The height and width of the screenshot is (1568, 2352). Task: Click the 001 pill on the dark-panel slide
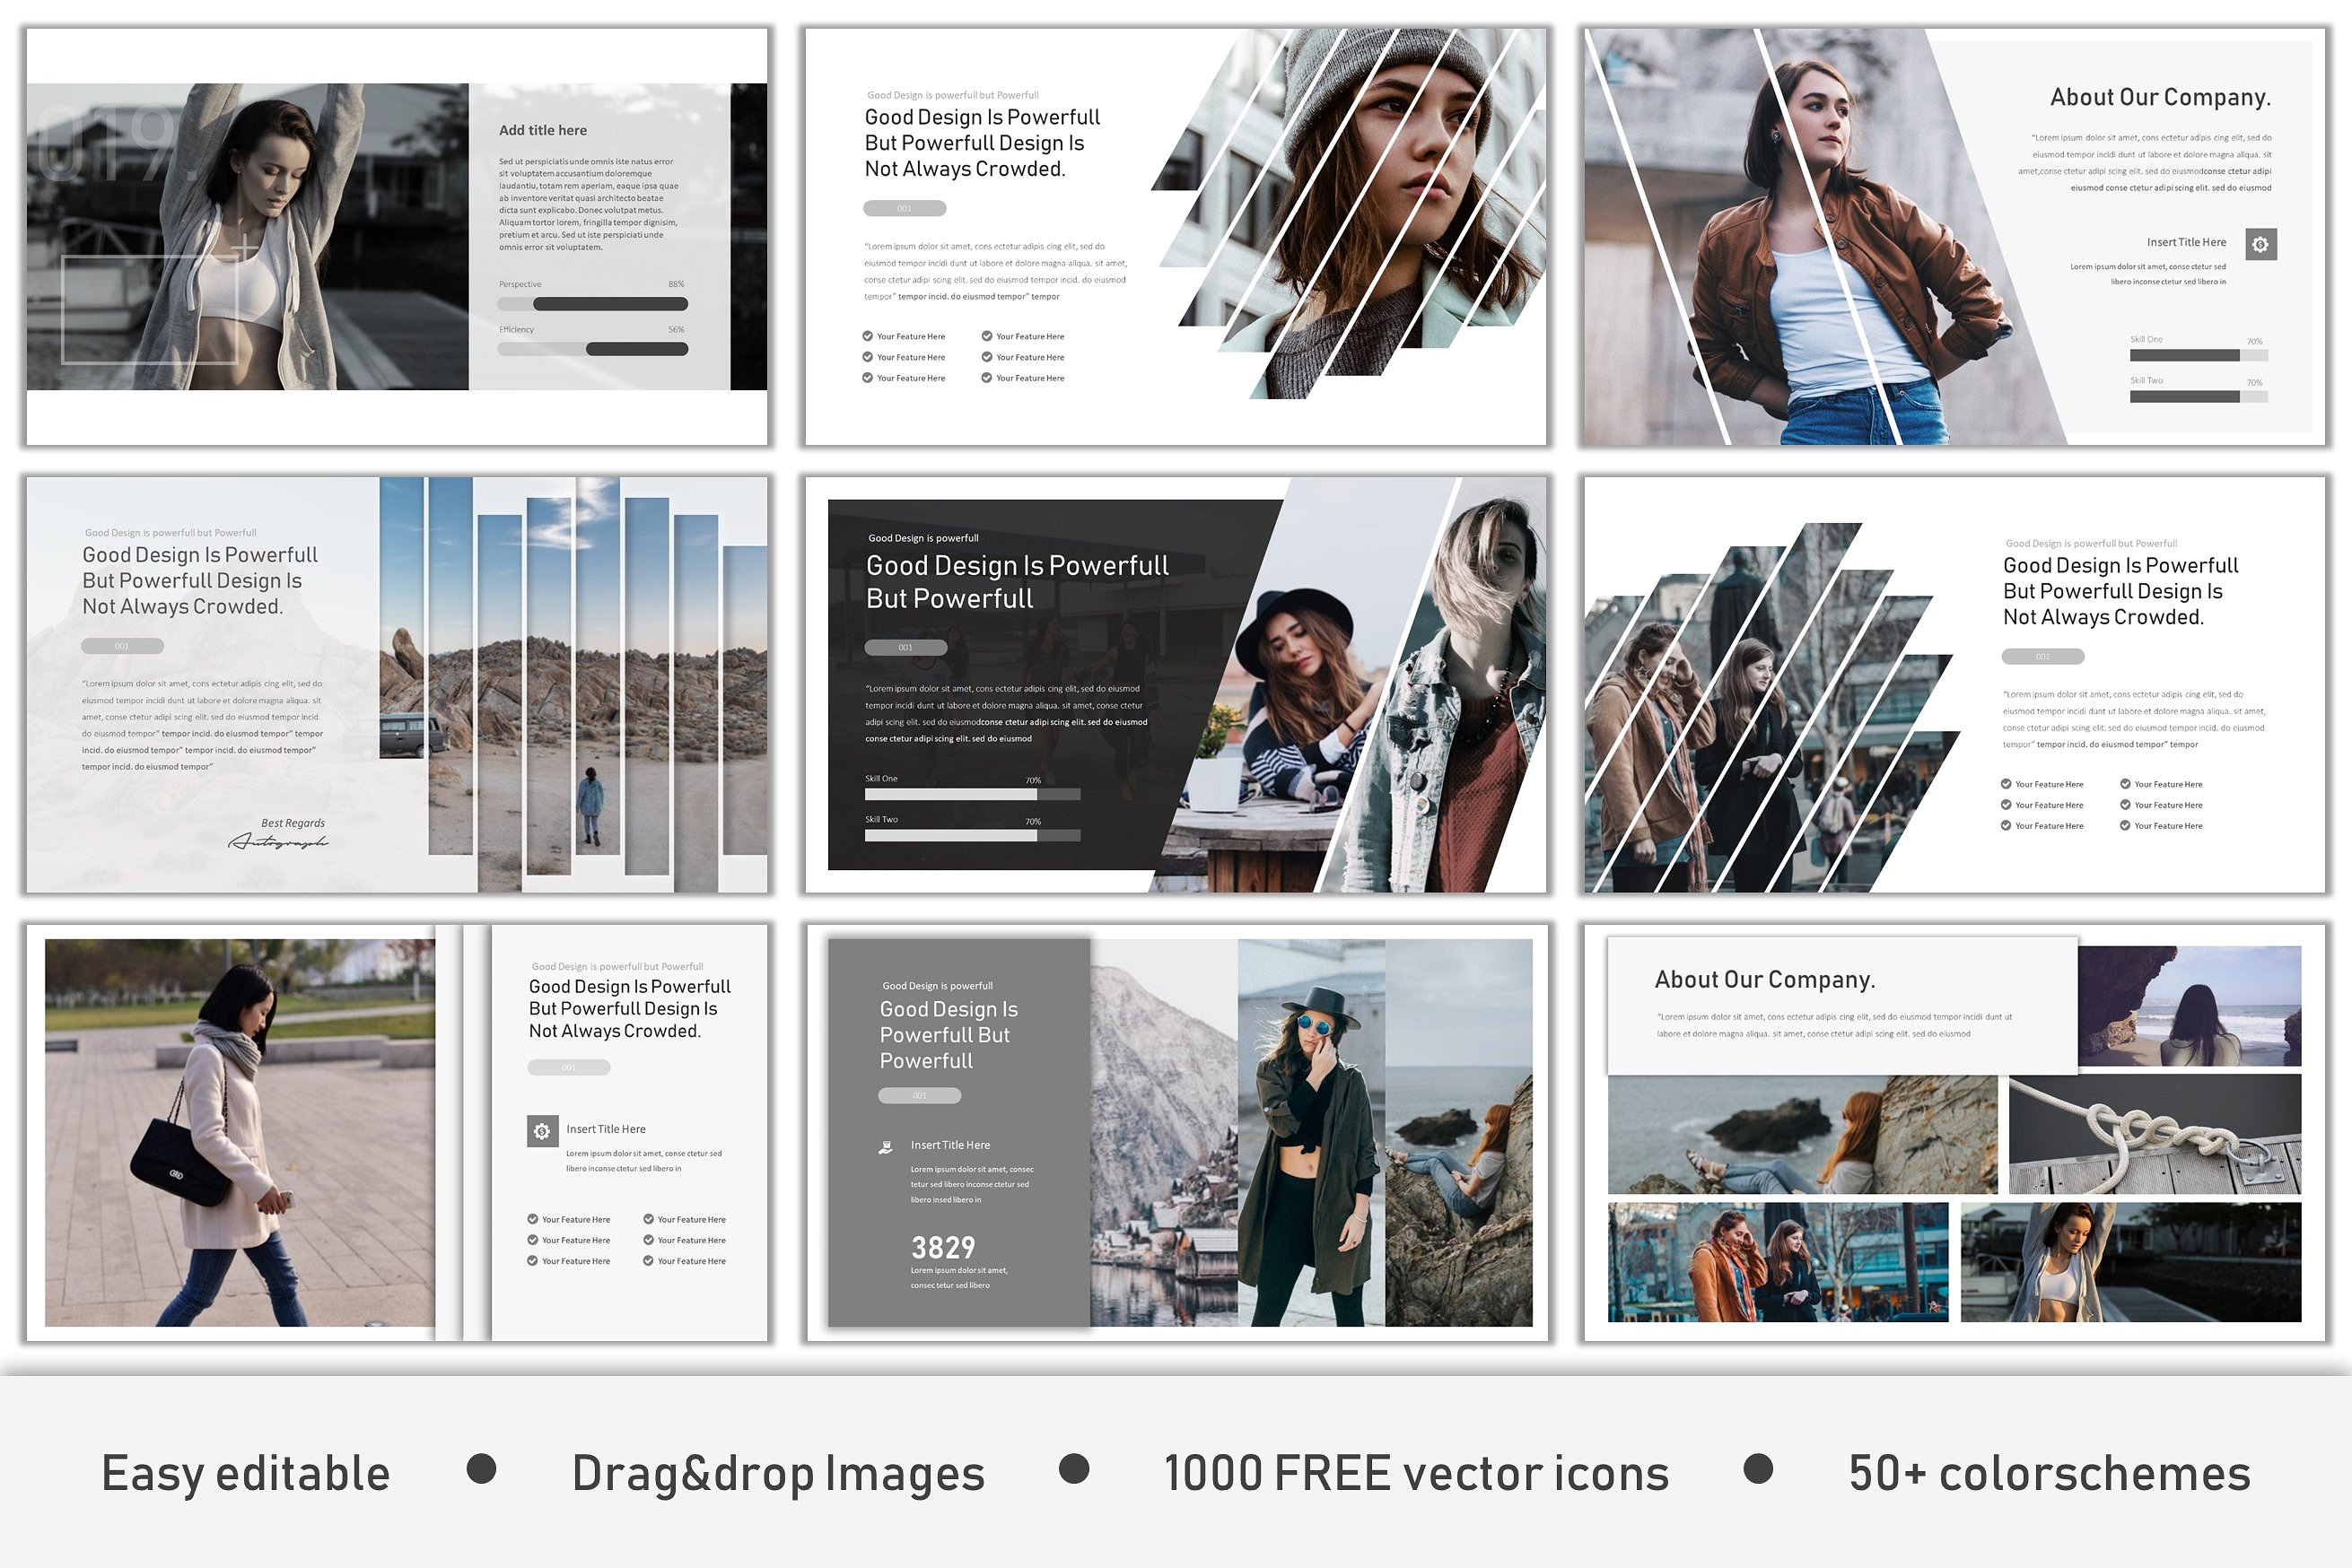coord(905,647)
